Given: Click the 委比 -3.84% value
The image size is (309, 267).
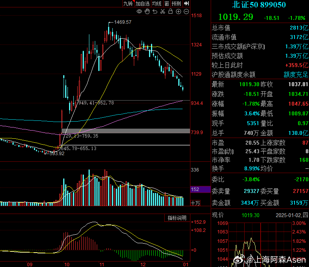Looking at the screenshot, I should 251,179.
